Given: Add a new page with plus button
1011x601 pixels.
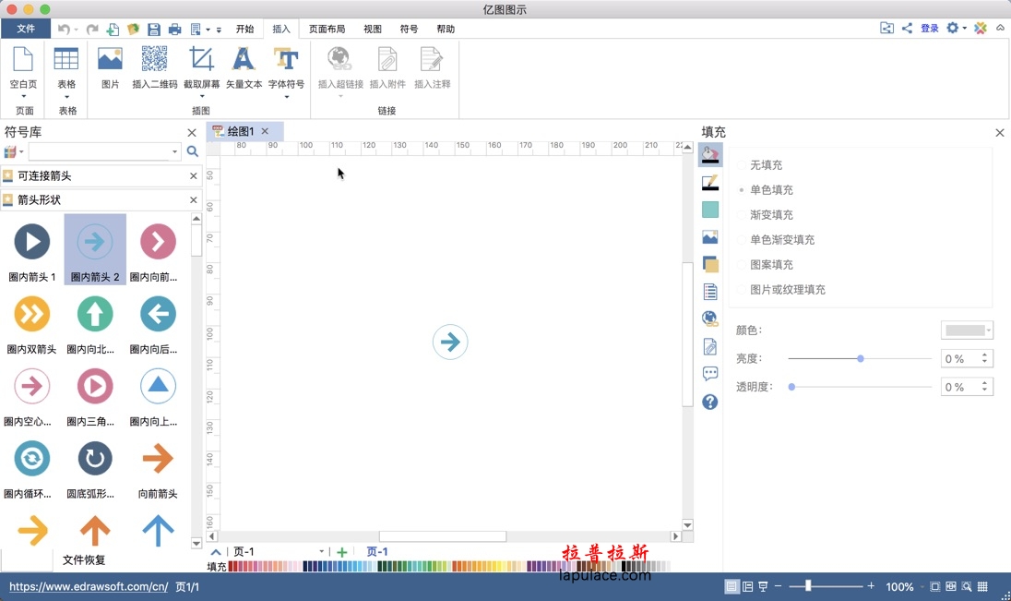Looking at the screenshot, I should (342, 552).
